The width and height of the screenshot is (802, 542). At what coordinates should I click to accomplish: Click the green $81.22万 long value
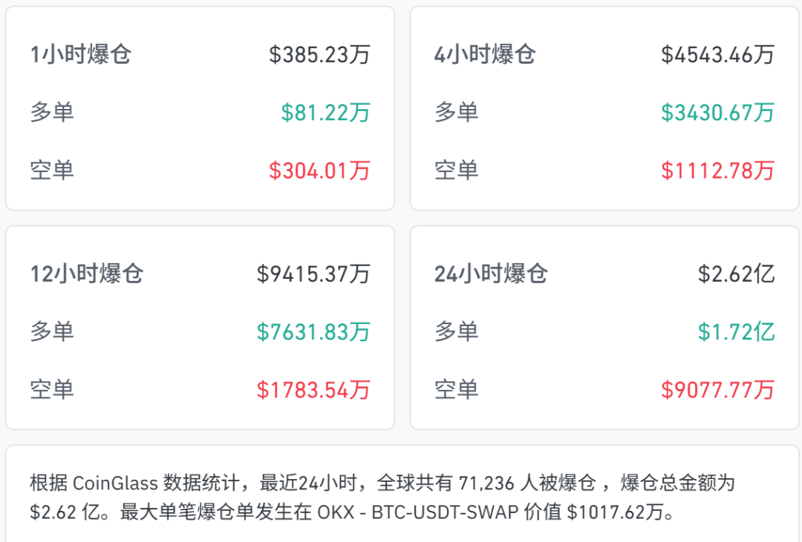point(325,113)
